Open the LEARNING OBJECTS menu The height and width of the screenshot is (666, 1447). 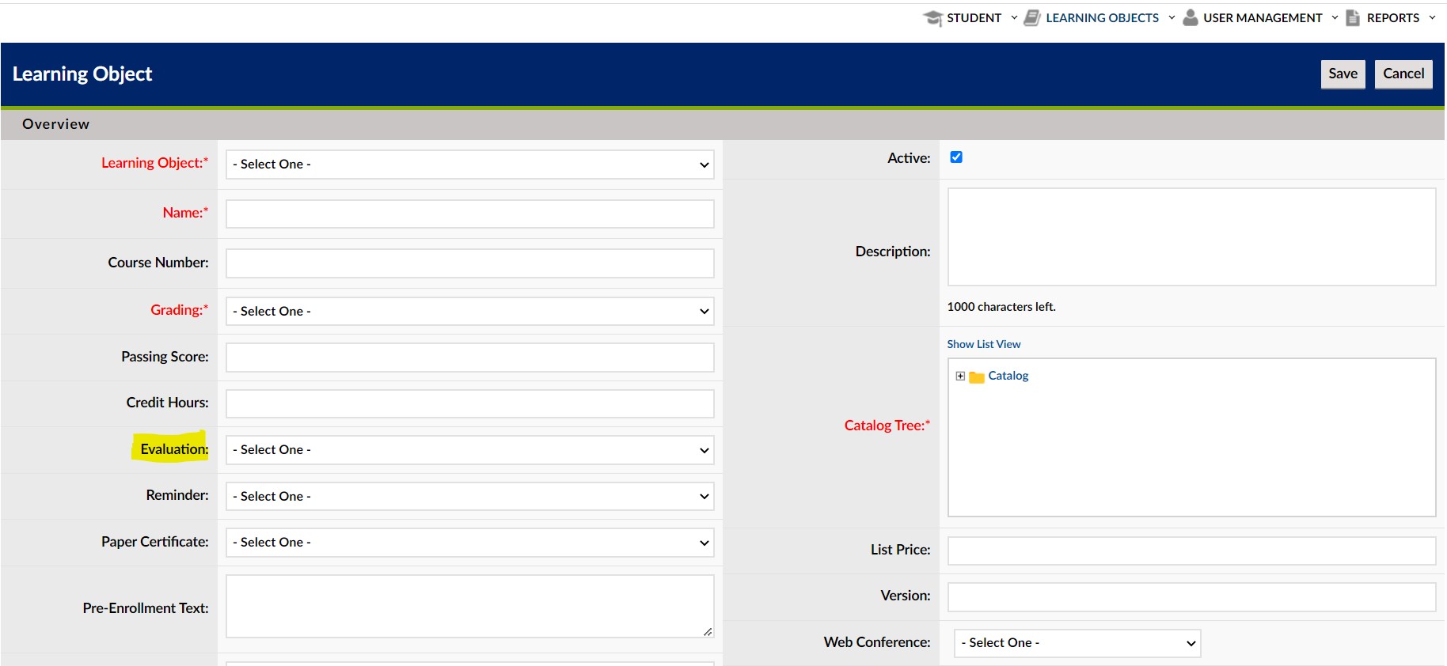[x=1102, y=17]
